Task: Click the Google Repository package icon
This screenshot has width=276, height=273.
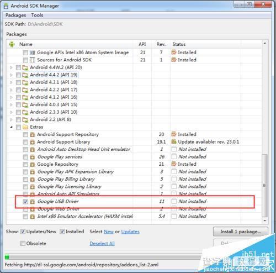Action: pos(32,164)
